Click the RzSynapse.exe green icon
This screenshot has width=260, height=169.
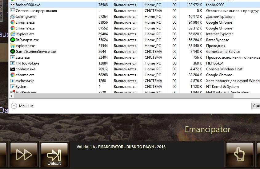tap(13, 40)
